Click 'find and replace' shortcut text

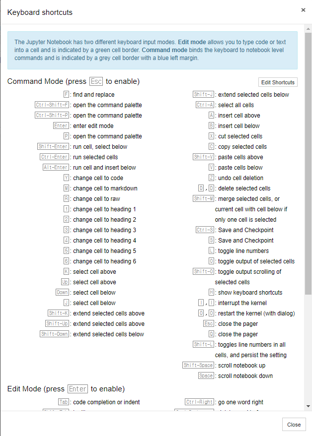point(93,95)
